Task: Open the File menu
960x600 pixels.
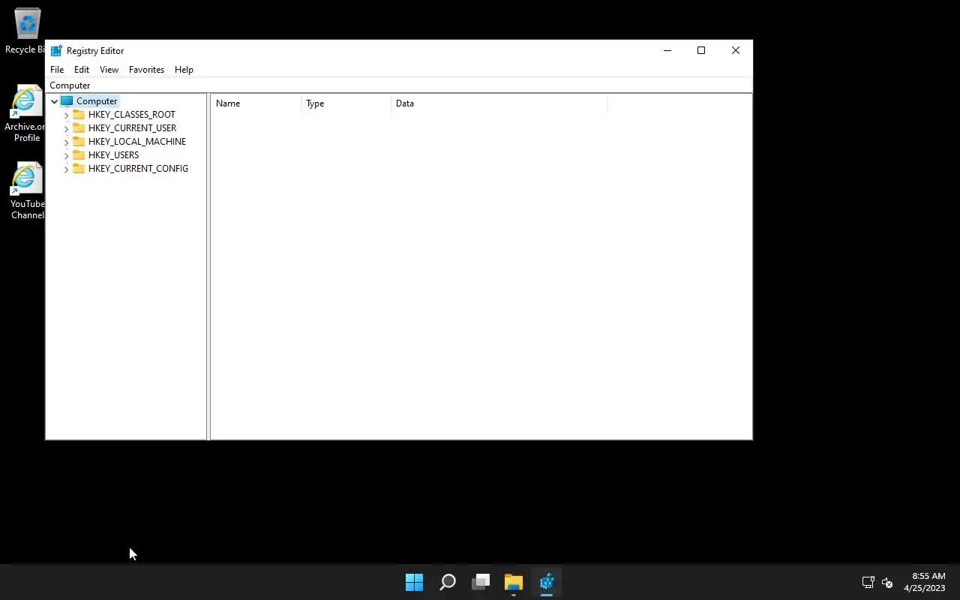Action: coord(57,70)
